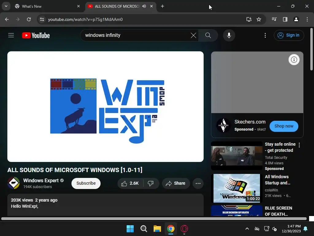314x236 pixels.
Task: Open a new browser tab
Action: click(x=163, y=6)
